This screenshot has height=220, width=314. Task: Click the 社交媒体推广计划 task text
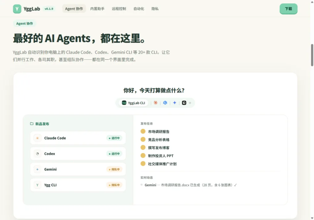[x=162, y=164]
